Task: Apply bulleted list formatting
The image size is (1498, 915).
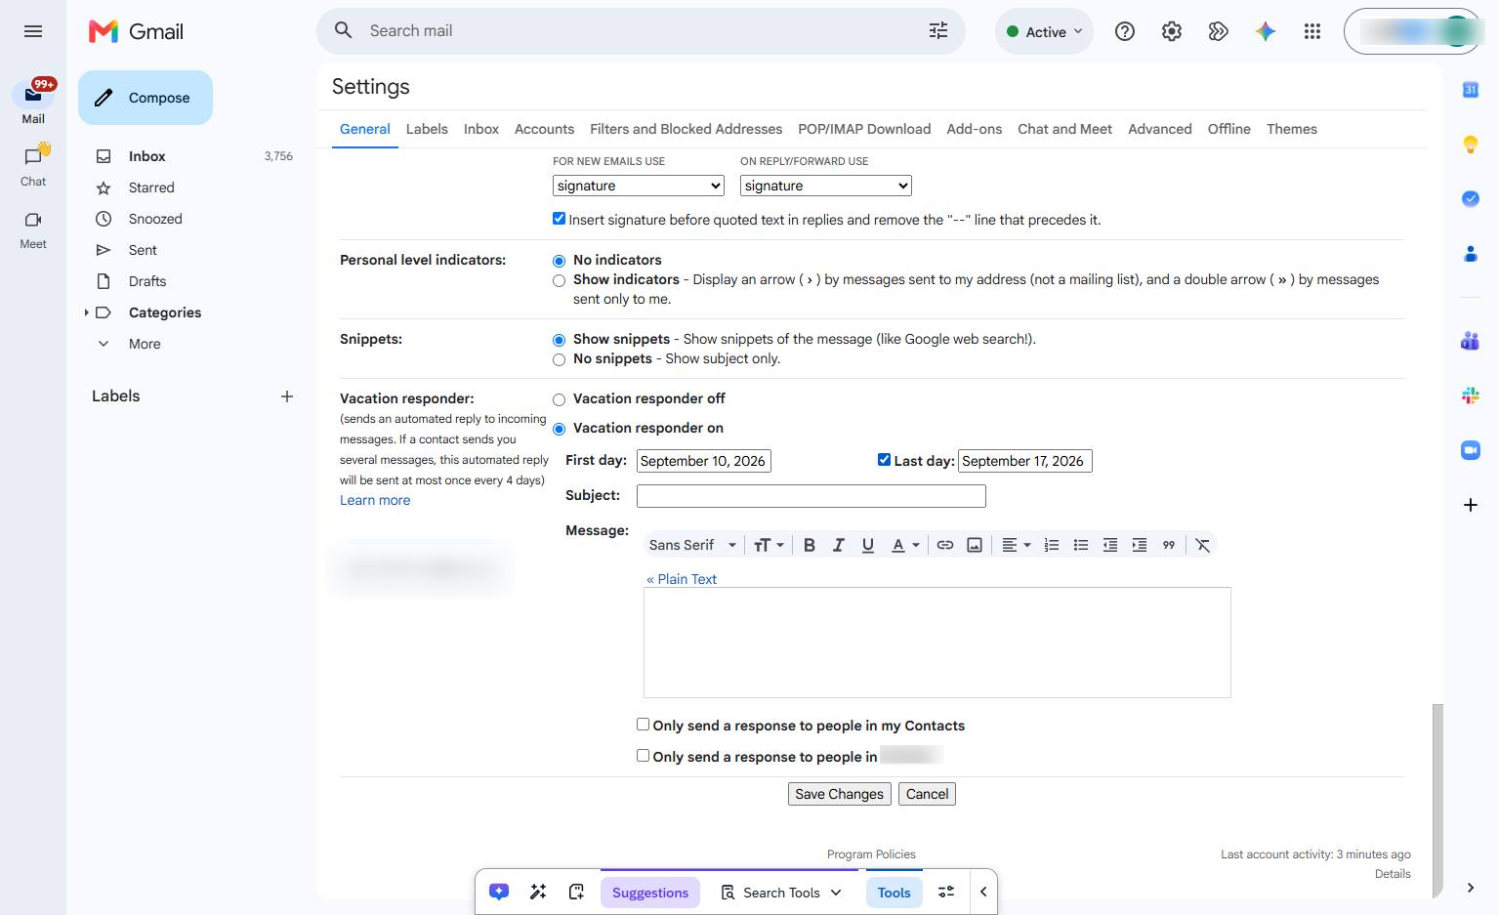Action: pyautogui.click(x=1080, y=545)
